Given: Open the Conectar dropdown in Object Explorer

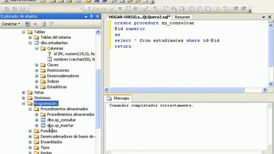Looking at the screenshot, I should [11, 24].
